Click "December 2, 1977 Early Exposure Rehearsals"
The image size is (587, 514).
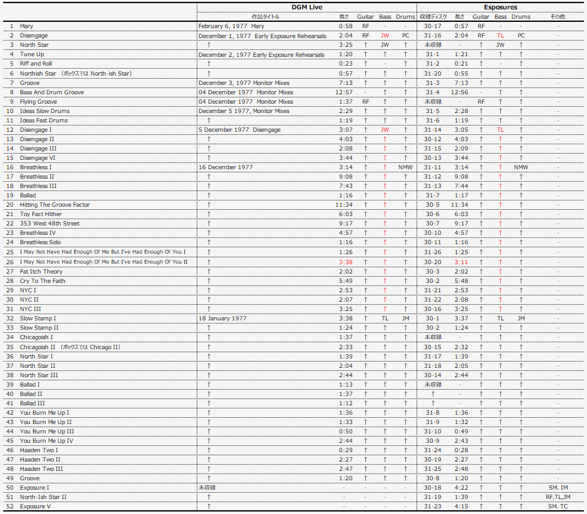pyautogui.click(x=261, y=55)
